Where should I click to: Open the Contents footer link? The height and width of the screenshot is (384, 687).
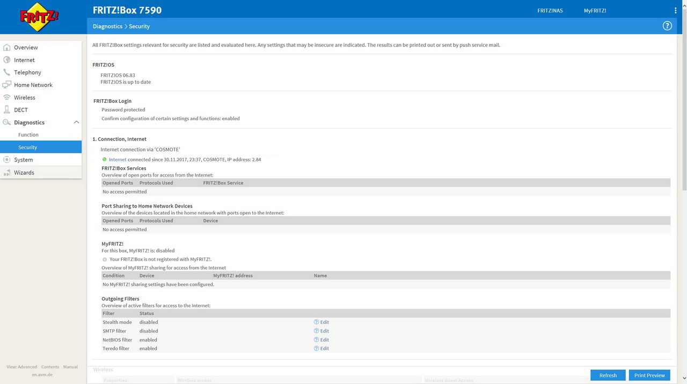coord(50,367)
